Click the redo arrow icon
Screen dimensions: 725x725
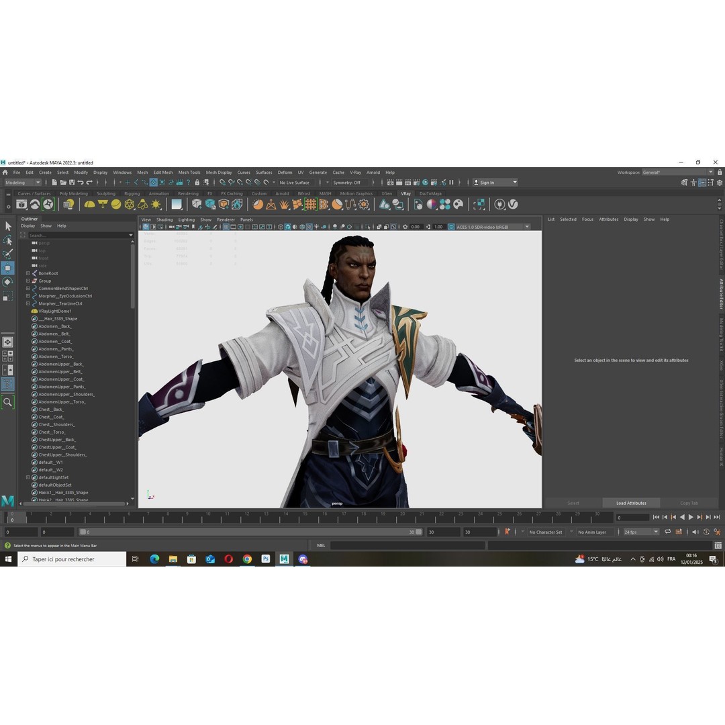[89, 183]
